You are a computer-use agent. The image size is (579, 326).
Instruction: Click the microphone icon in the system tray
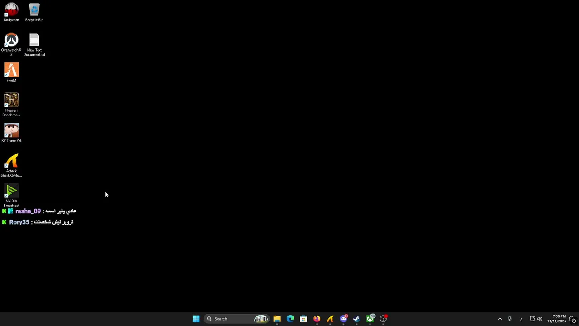(509, 319)
